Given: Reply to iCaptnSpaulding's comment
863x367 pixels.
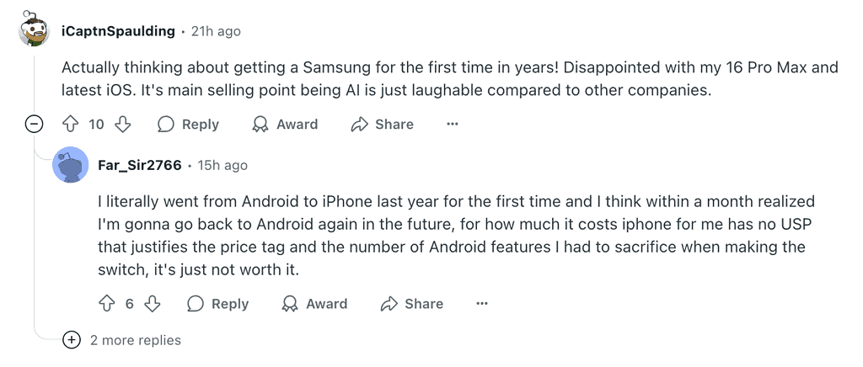Looking at the screenshot, I should point(188,125).
